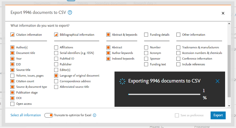Dismiss the exporting progress notification

(x=218, y=81)
